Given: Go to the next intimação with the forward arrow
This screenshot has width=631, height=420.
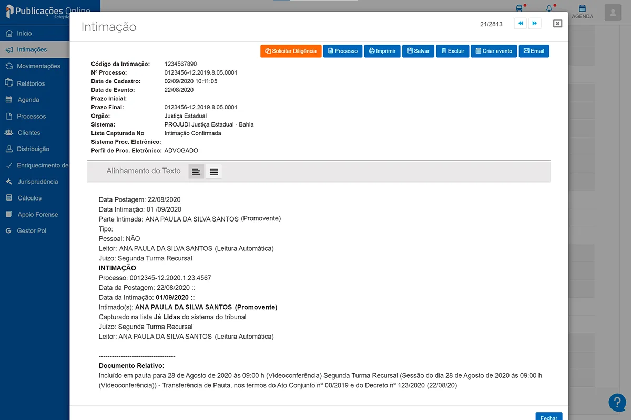Looking at the screenshot, I should (x=535, y=23).
